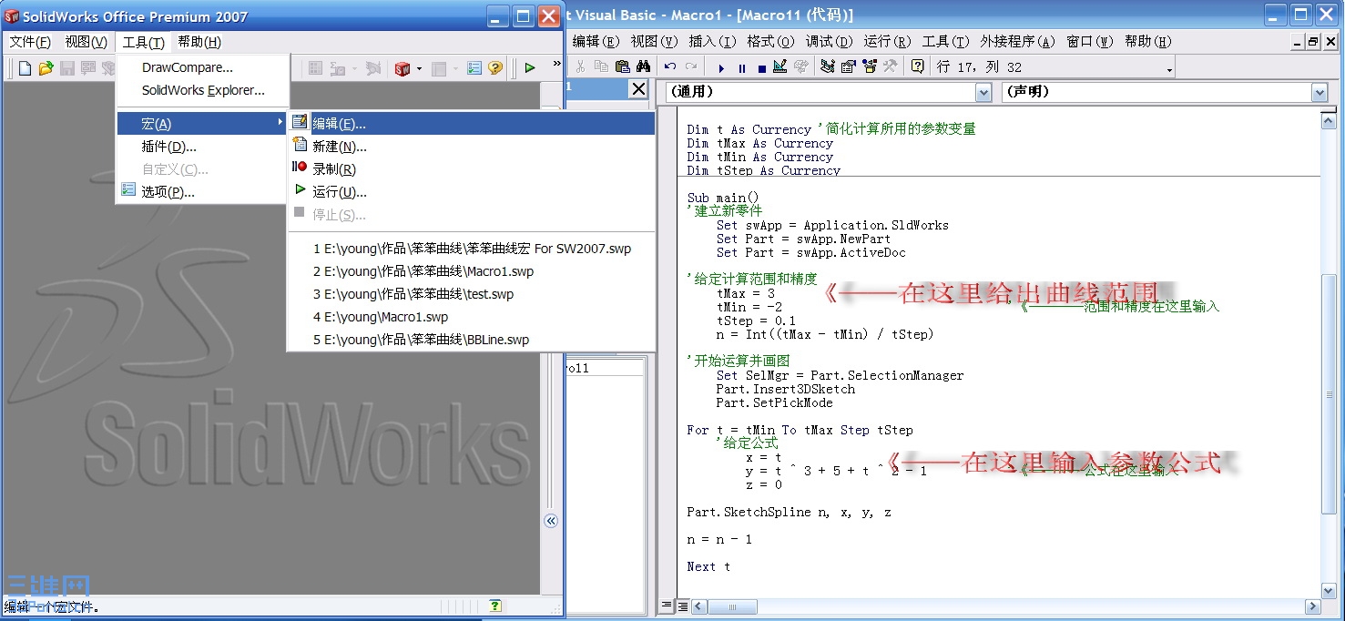Click the Break pause icon in VB toolbar

coord(741,67)
